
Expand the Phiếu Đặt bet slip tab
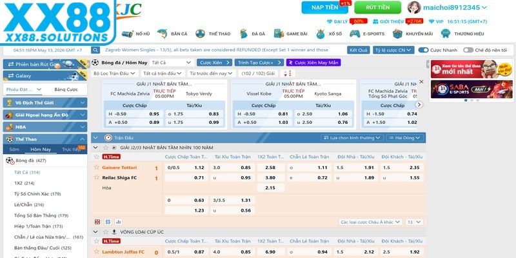[24, 90]
